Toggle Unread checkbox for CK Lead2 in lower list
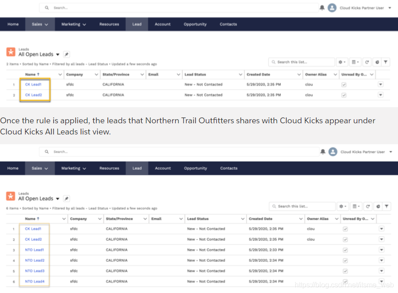Screen dimensions: 398x293 tap(345, 239)
